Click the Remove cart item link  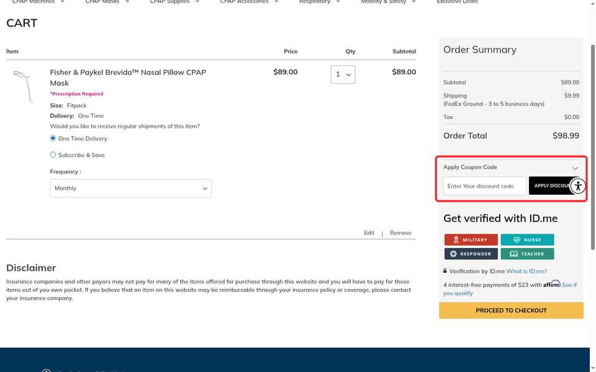pos(400,233)
